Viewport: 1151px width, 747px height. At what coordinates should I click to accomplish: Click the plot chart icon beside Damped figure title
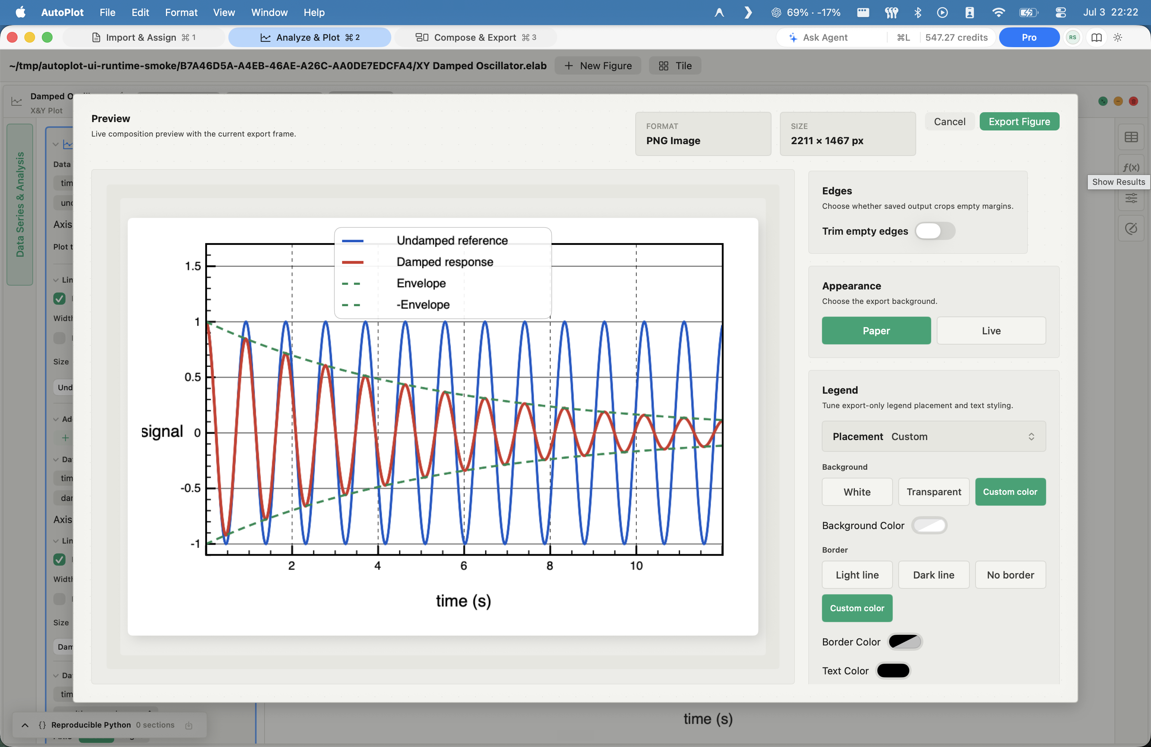[17, 102]
